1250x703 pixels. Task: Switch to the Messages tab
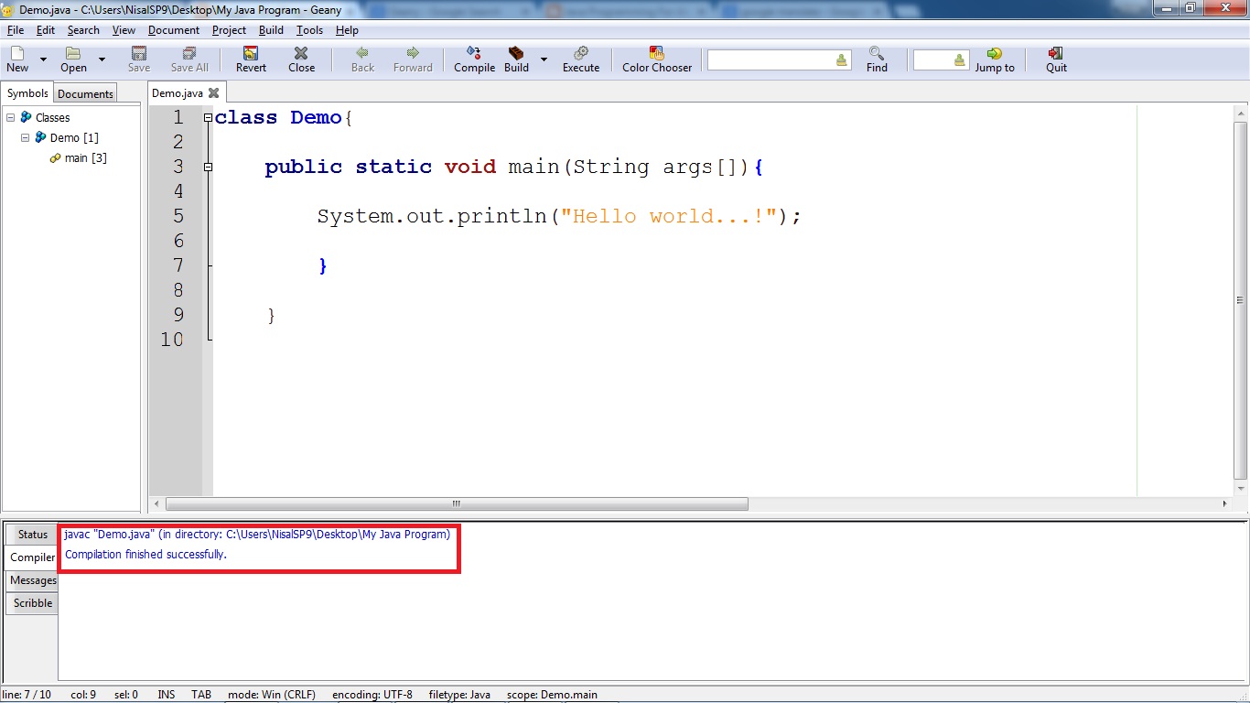coord(33,580)
